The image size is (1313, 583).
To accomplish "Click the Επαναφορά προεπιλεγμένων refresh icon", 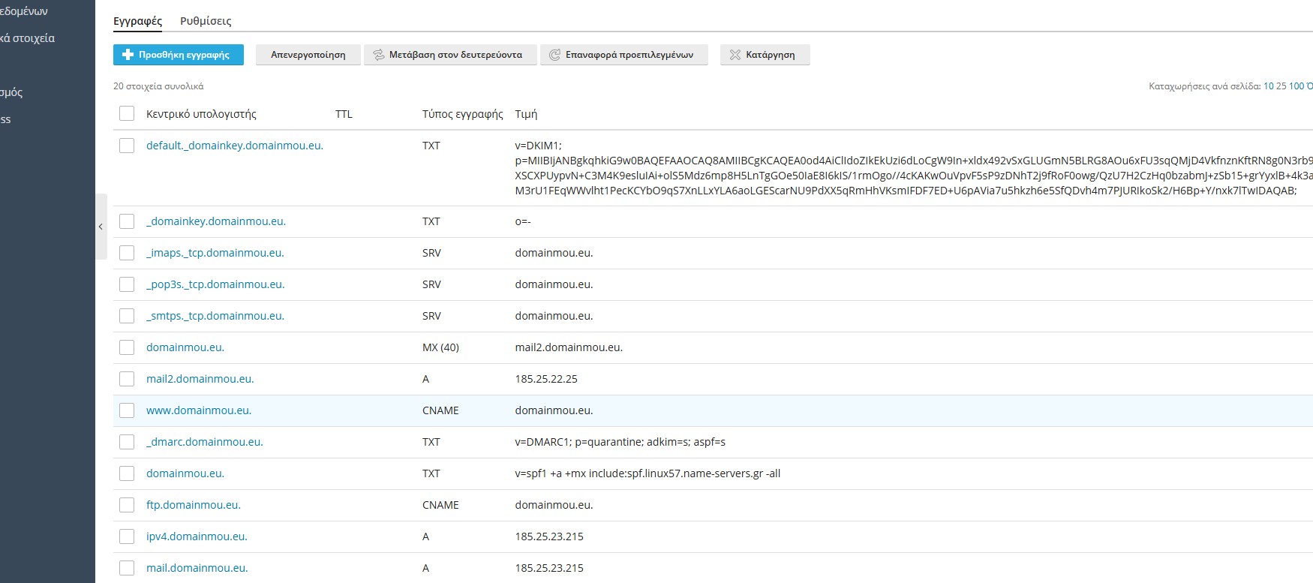I will point(554,55).
